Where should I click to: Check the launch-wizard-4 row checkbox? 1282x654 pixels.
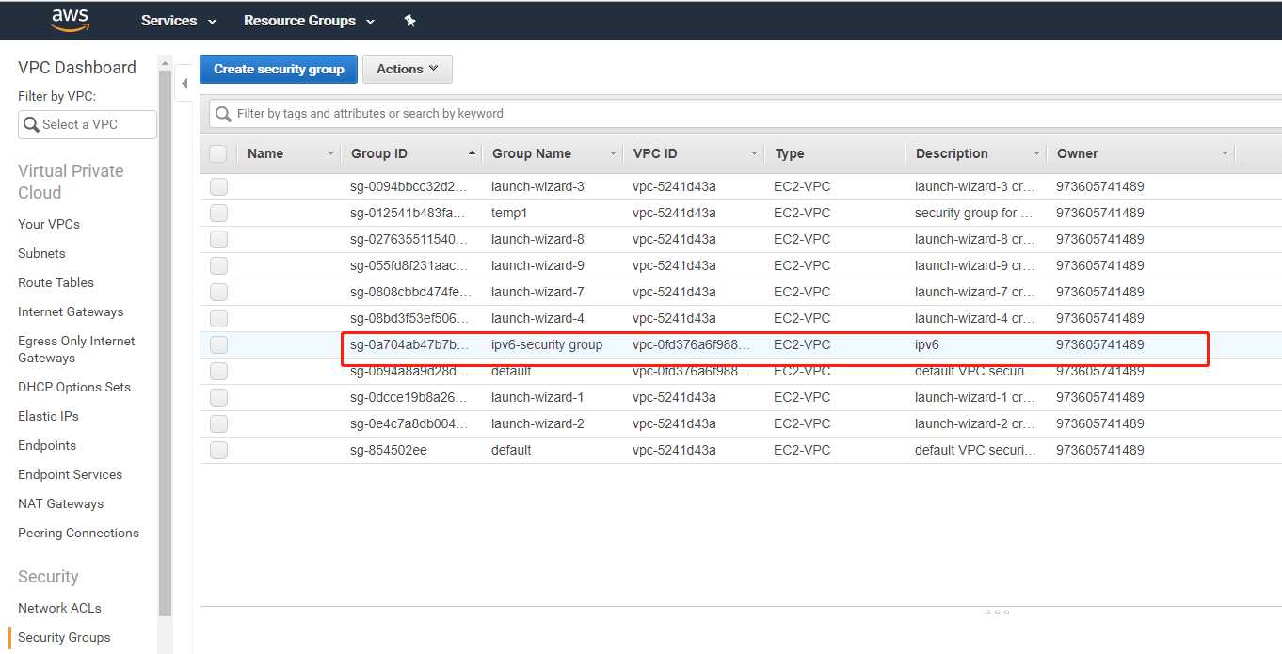click(218, 318)
